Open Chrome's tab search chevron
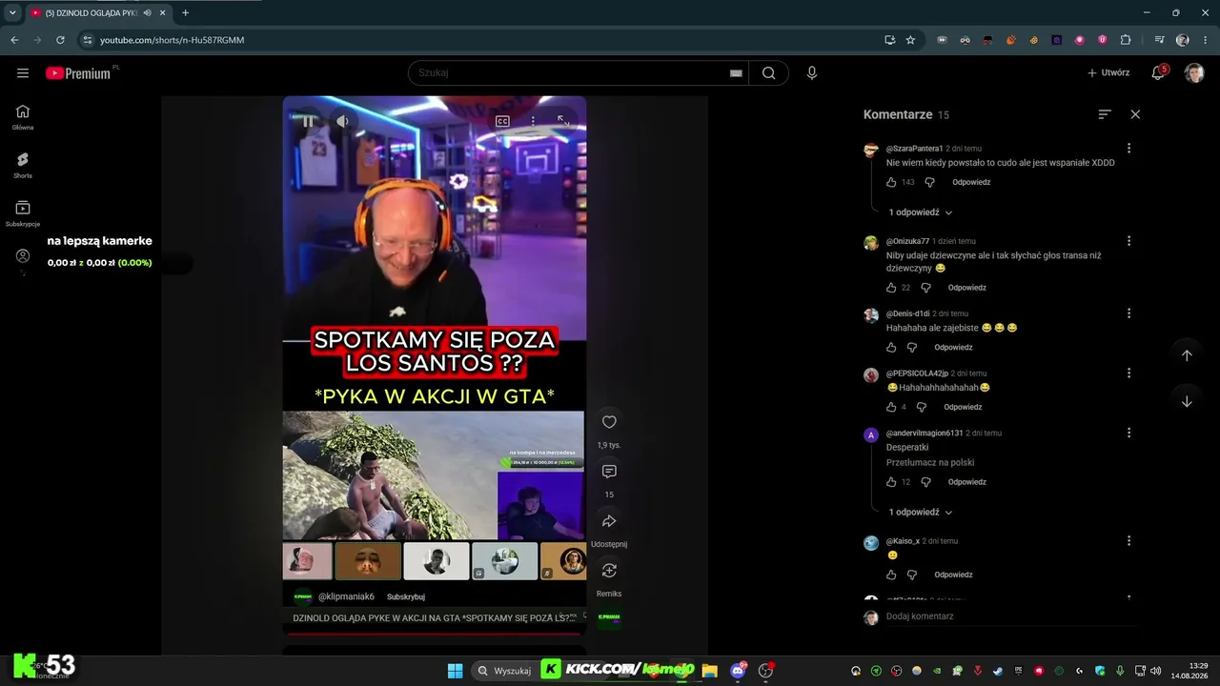The width and height of the screenshot is (1220, 686). point(12,12)
